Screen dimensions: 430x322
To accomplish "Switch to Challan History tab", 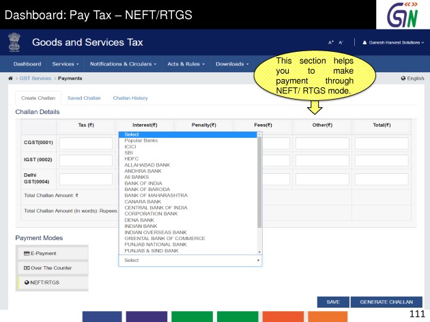I will tap(130, 98).
